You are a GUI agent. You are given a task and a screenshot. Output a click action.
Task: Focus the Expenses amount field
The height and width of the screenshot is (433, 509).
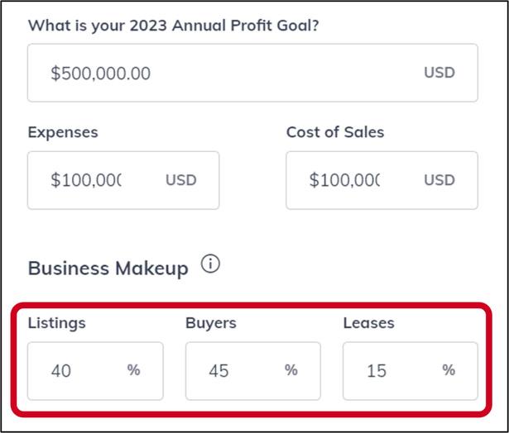(x=87, y=180)
